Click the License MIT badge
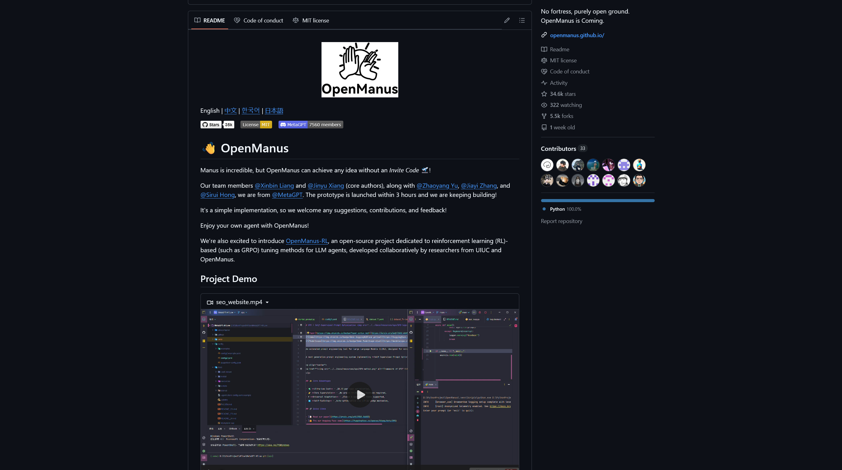842x470 pixels. click(256, 125)
